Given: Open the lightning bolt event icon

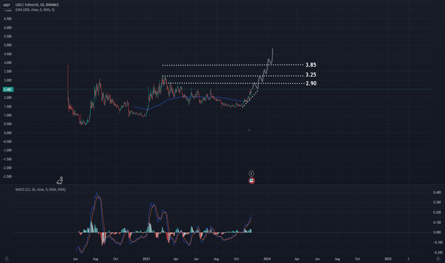Looking at the screenshot, I should click(252, 174).
